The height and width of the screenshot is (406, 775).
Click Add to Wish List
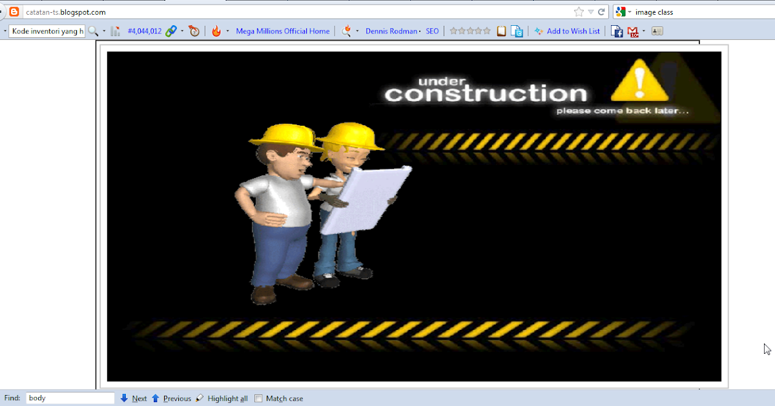coord(573,31)
